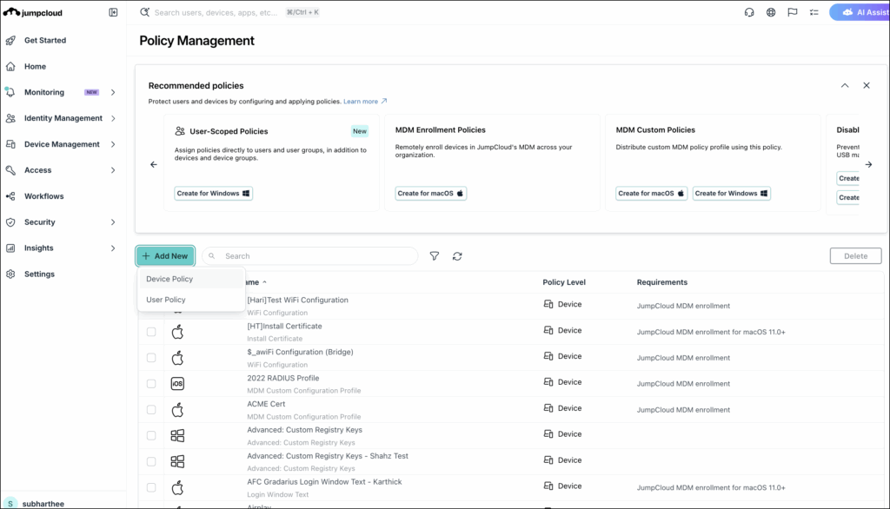The height and width of the screenshot is (509, 890).
Task: Check the Advanced: Custom Registry Keys checkbox
Action: (x=151, y=435)
